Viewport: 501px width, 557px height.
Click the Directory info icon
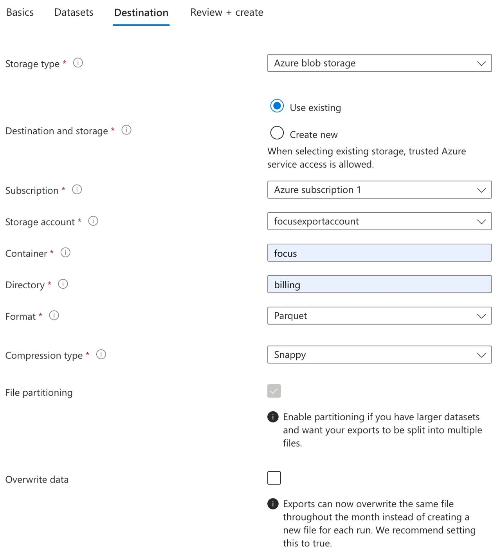pyautogui.click(x=63, y=284)
